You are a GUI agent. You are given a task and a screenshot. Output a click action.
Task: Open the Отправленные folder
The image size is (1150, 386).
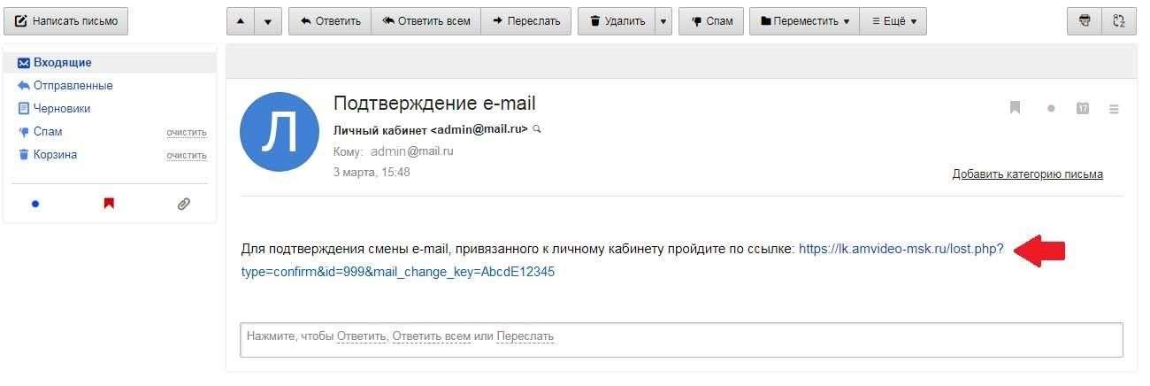(73, 86)
